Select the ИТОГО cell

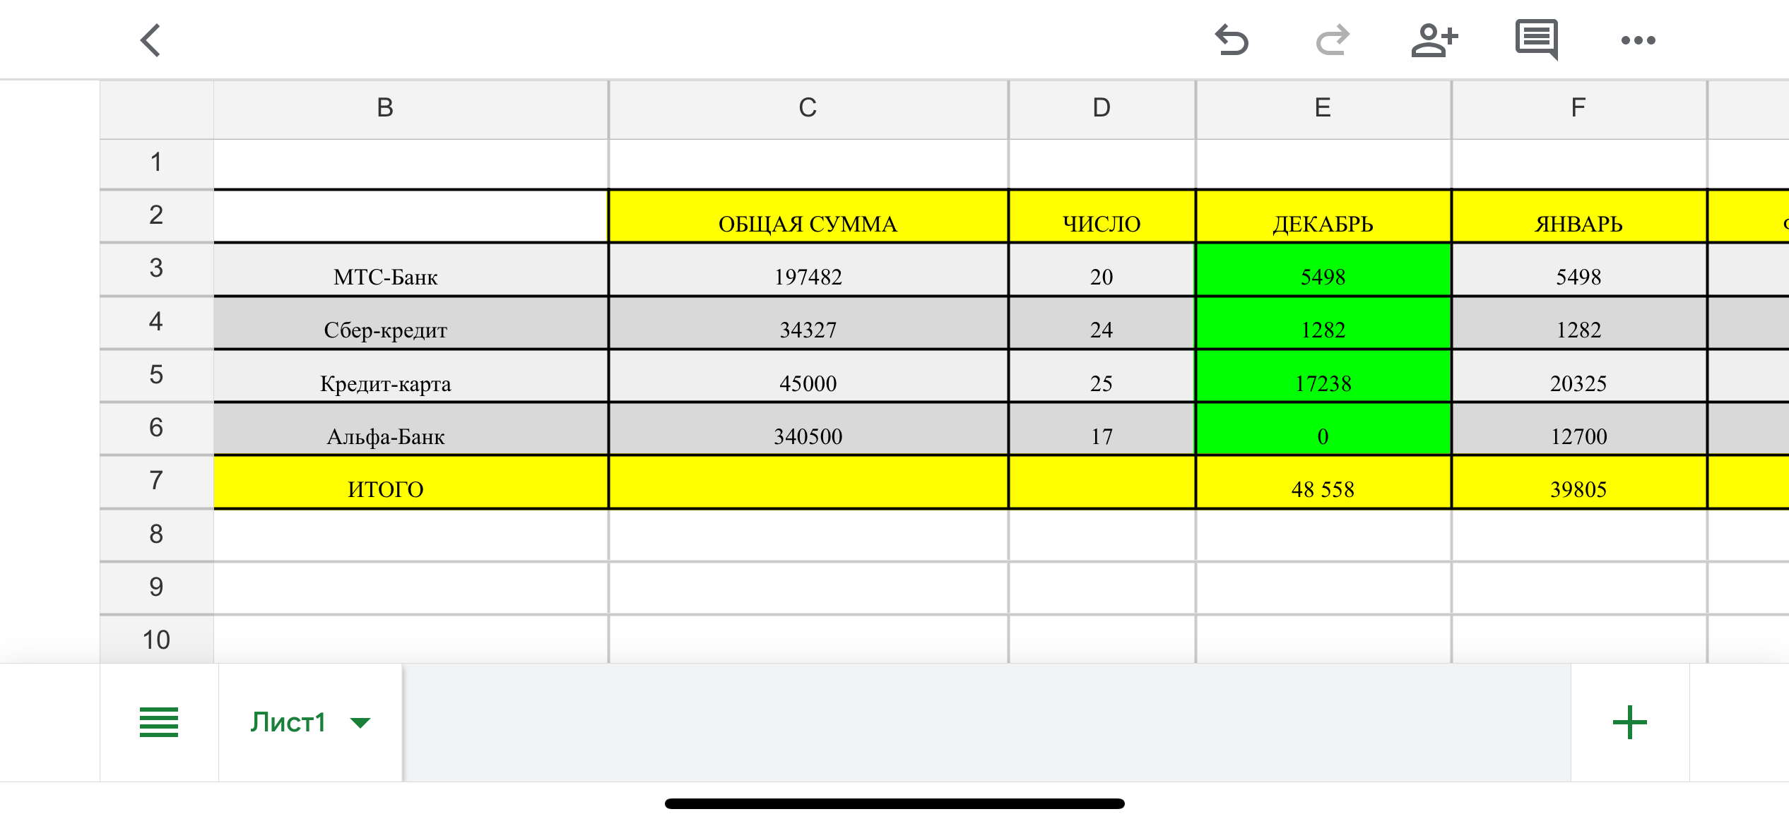pos(385,482)
